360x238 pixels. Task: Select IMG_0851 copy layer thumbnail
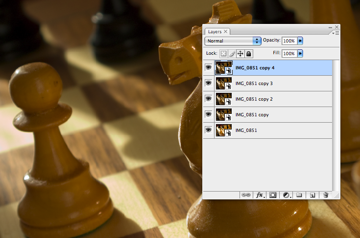coord(224,114)
